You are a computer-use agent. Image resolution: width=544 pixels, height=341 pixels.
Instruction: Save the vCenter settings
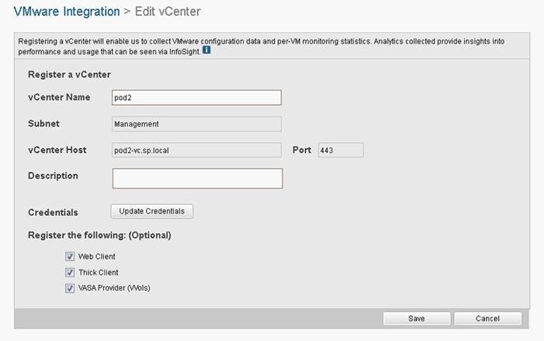click(417, 318)
